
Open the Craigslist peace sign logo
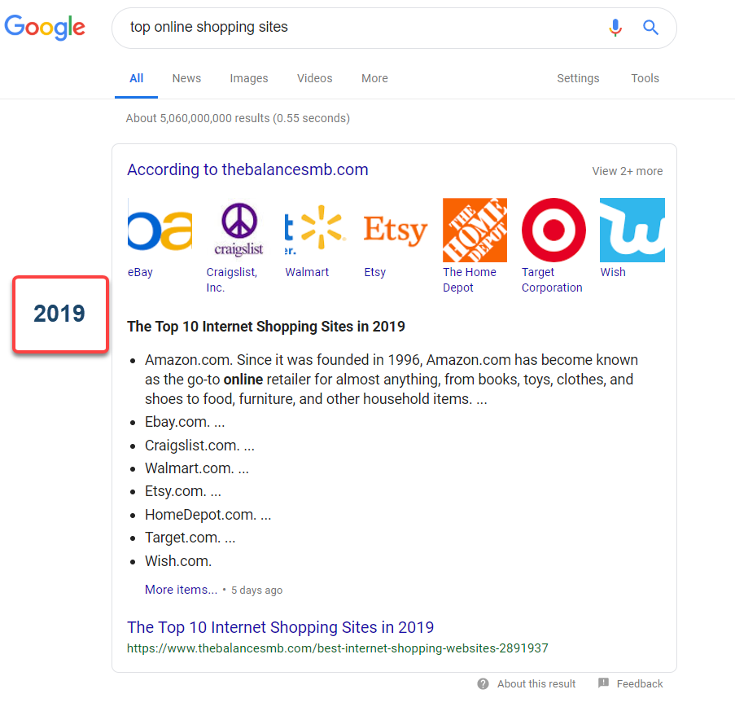[x=238, y=230]
